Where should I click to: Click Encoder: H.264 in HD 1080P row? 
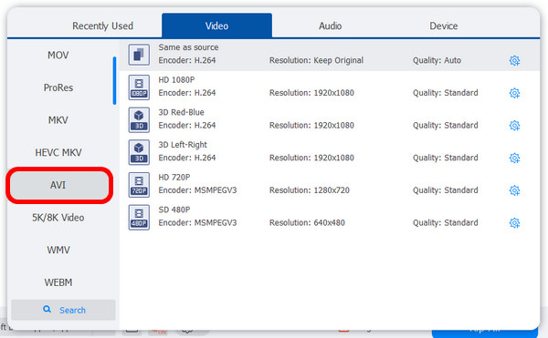[x=187, y=93]
